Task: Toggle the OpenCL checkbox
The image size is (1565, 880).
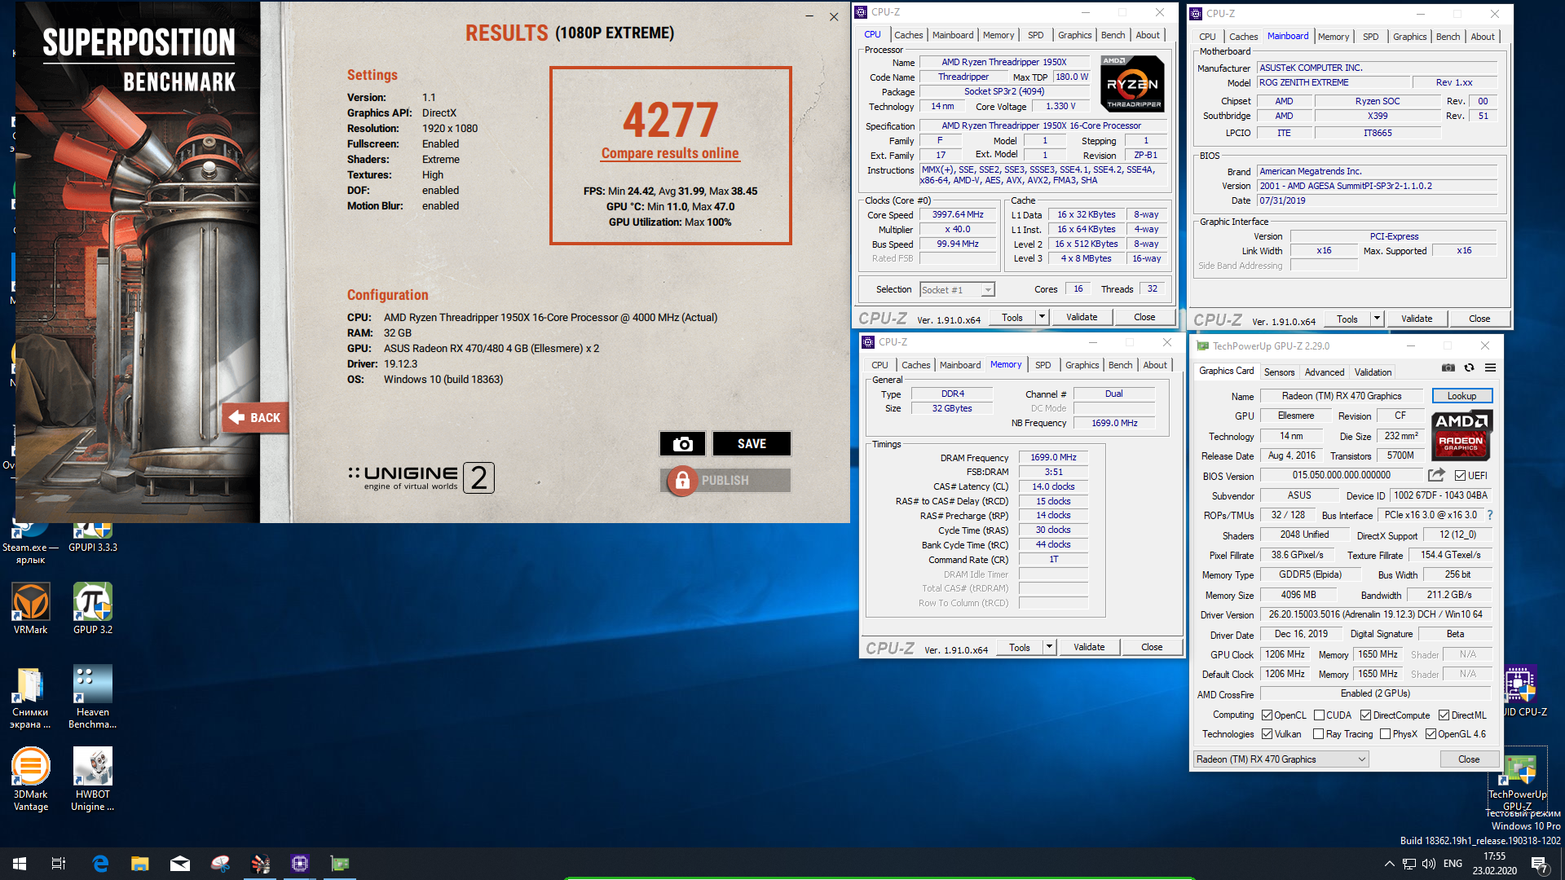Action: click(1267, 715)
